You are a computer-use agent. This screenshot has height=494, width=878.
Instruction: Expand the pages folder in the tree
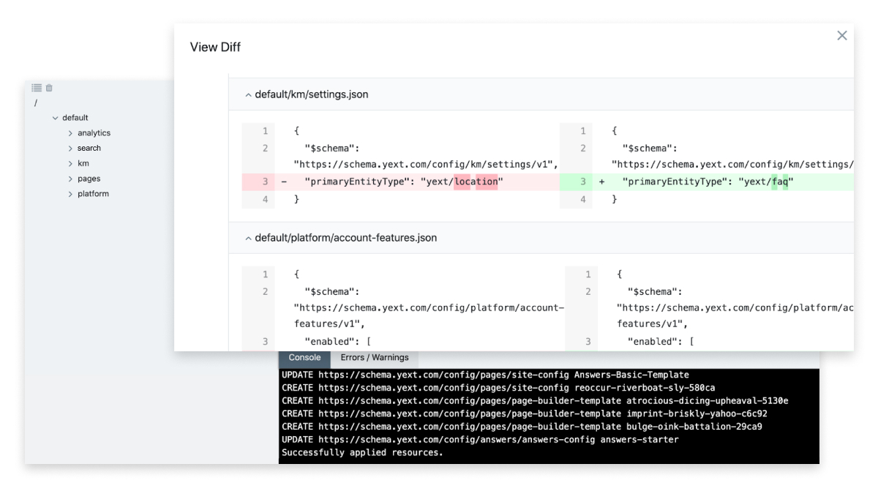tap(70, 178)
